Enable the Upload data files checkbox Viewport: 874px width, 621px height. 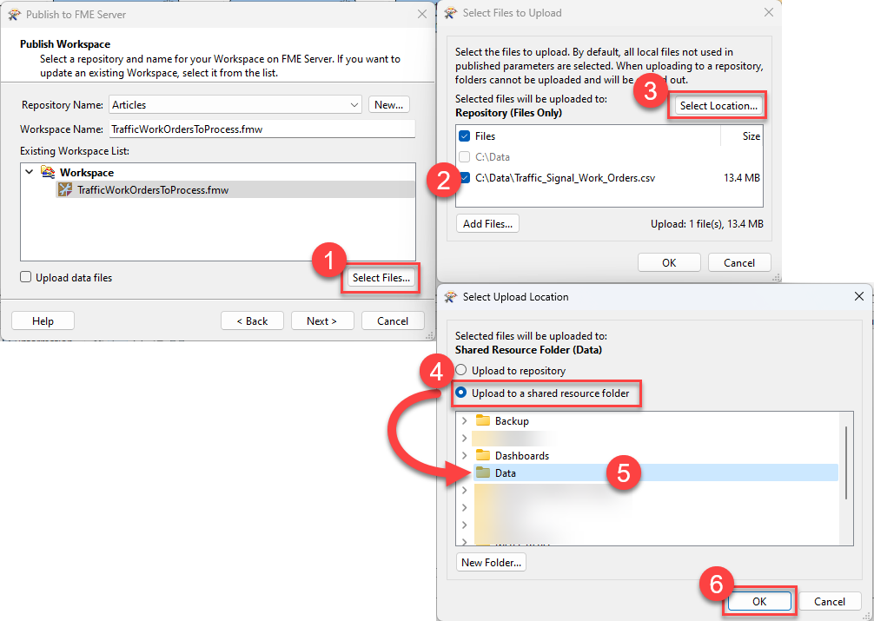26,277
